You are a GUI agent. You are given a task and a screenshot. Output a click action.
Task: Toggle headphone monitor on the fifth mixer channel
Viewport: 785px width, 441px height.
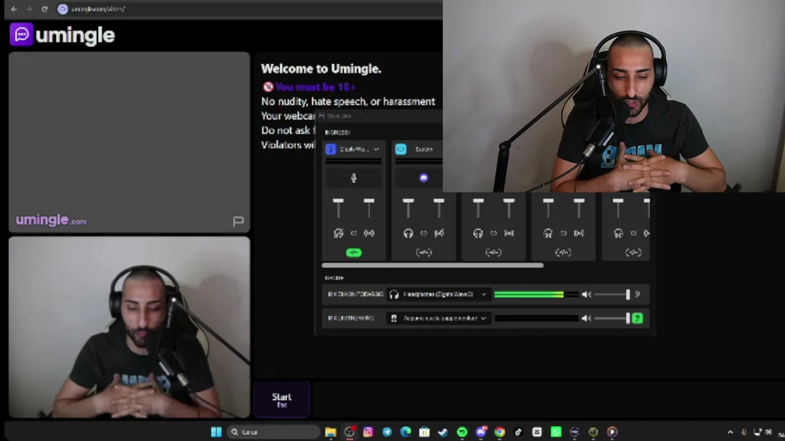[618, 233]
